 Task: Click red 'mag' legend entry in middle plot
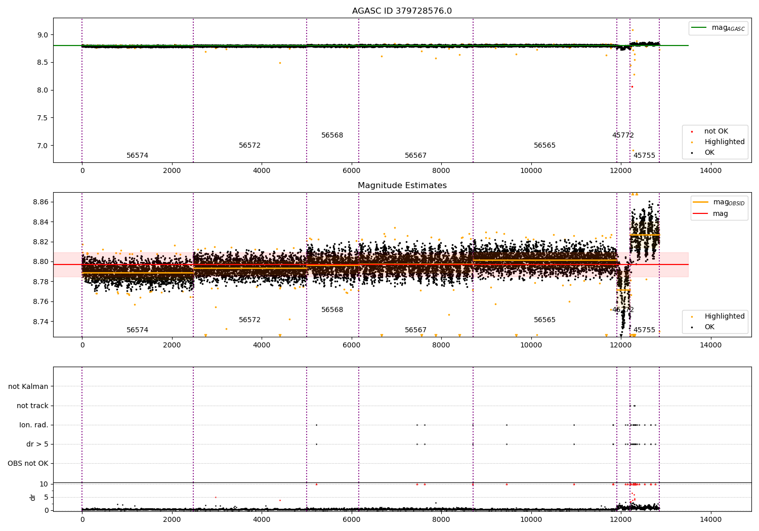(x=711, y=213)
